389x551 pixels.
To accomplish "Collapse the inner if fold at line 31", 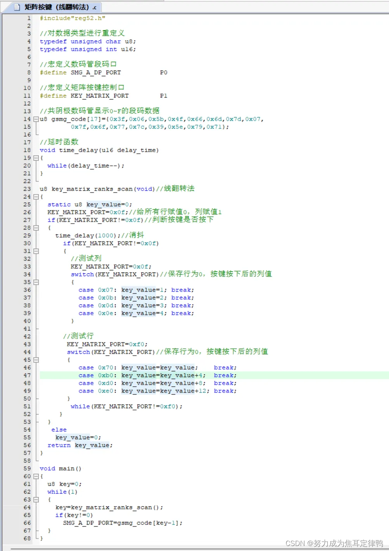I will pos(36,251).
